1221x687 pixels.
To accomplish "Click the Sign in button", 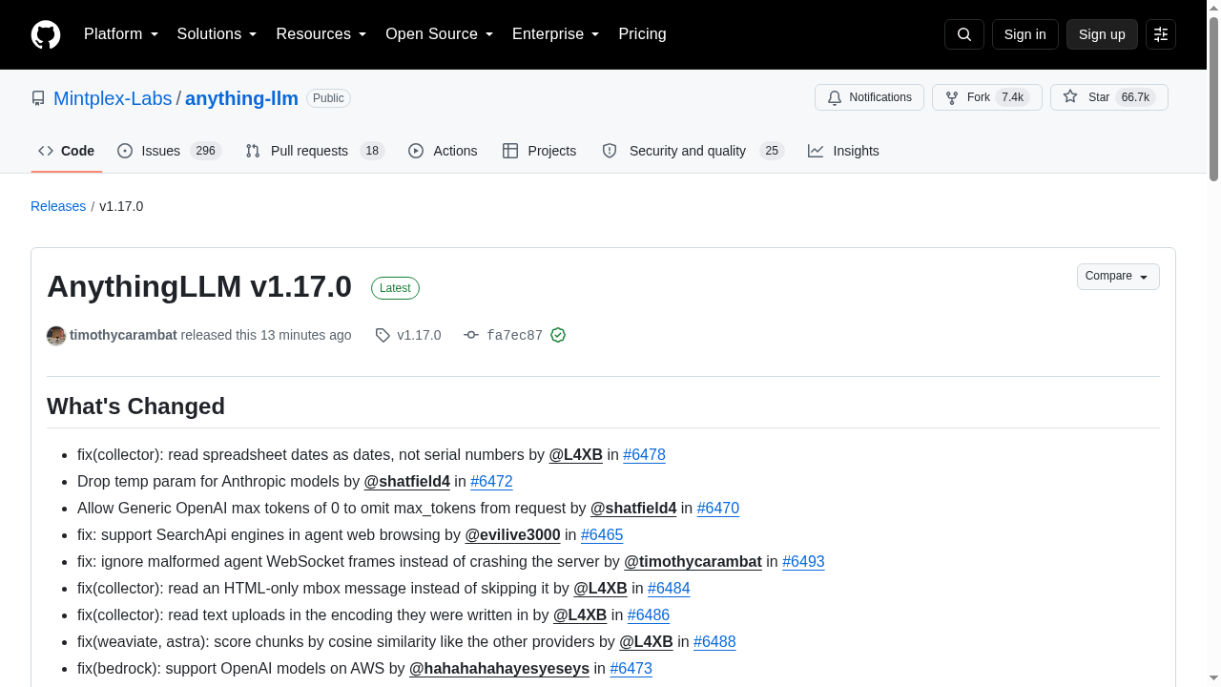I will click(x=1025, y=34).
